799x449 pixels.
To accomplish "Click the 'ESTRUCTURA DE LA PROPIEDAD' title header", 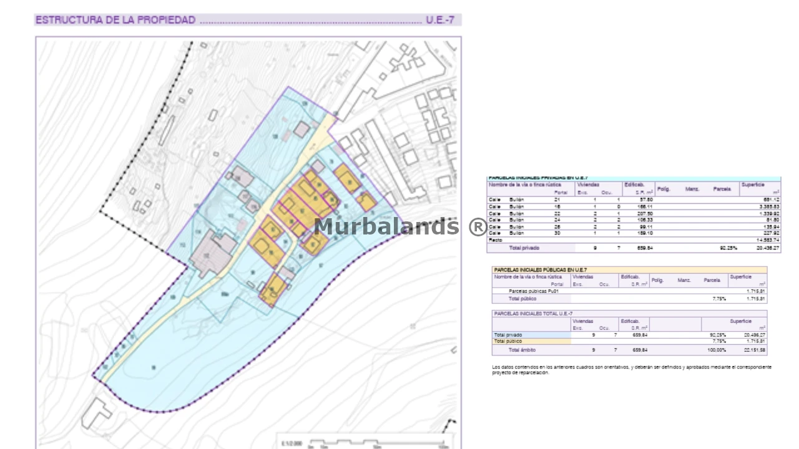I will click(115, 20).
